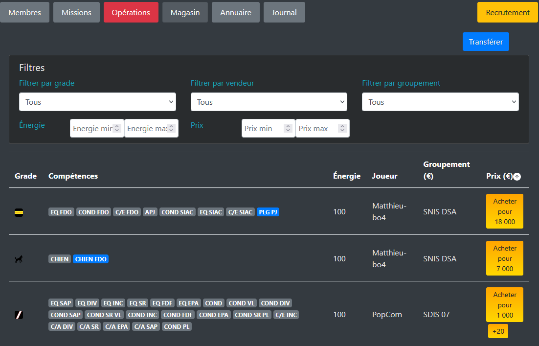Click the +20 badge under PopCorn's price
Image resolution: width=539 pixels, height=346 pixels.
(x=498, y=331)
